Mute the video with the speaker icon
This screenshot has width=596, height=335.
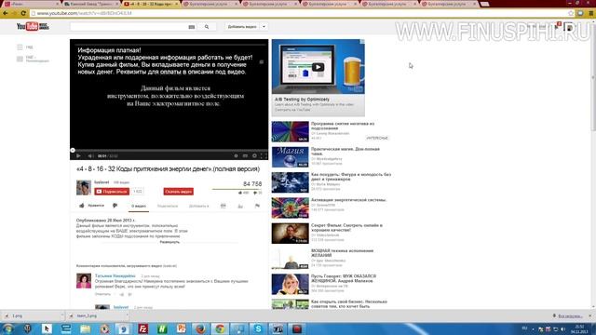pos(90,155)
